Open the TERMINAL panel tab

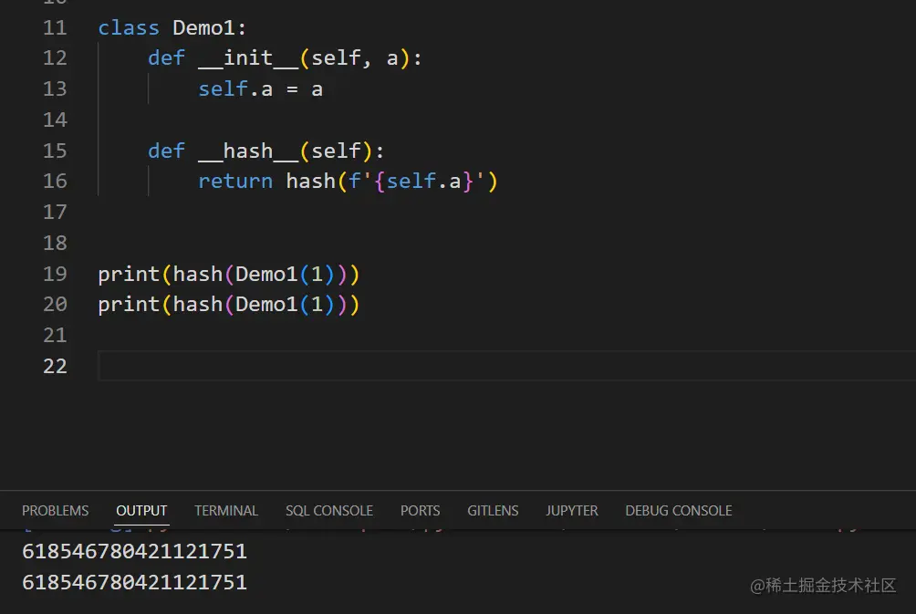pyautogui.click(x=226, y=511)
